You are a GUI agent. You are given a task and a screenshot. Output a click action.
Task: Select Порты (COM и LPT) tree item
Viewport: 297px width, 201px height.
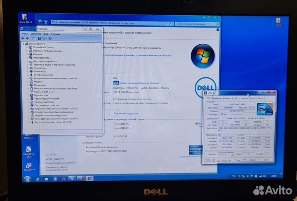pos(45,92)
